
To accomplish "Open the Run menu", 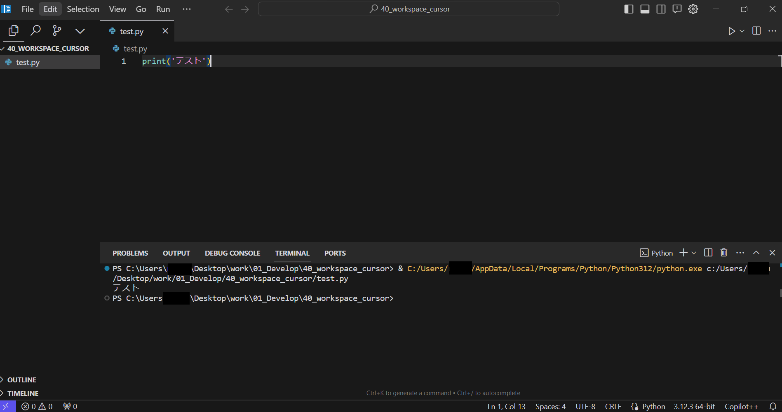I will 163,9.
